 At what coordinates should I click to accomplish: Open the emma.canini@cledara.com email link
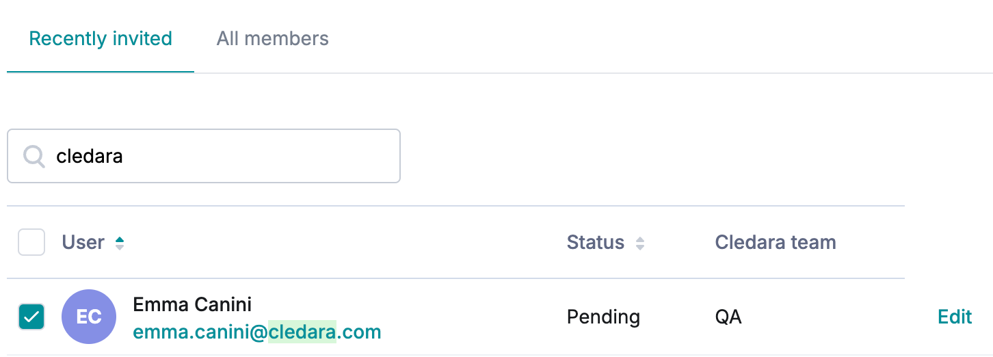pos(257,332)
